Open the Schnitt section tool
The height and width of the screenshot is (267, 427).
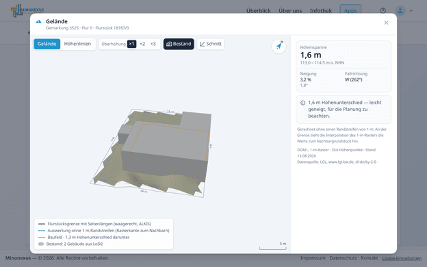tap(211, 44)
